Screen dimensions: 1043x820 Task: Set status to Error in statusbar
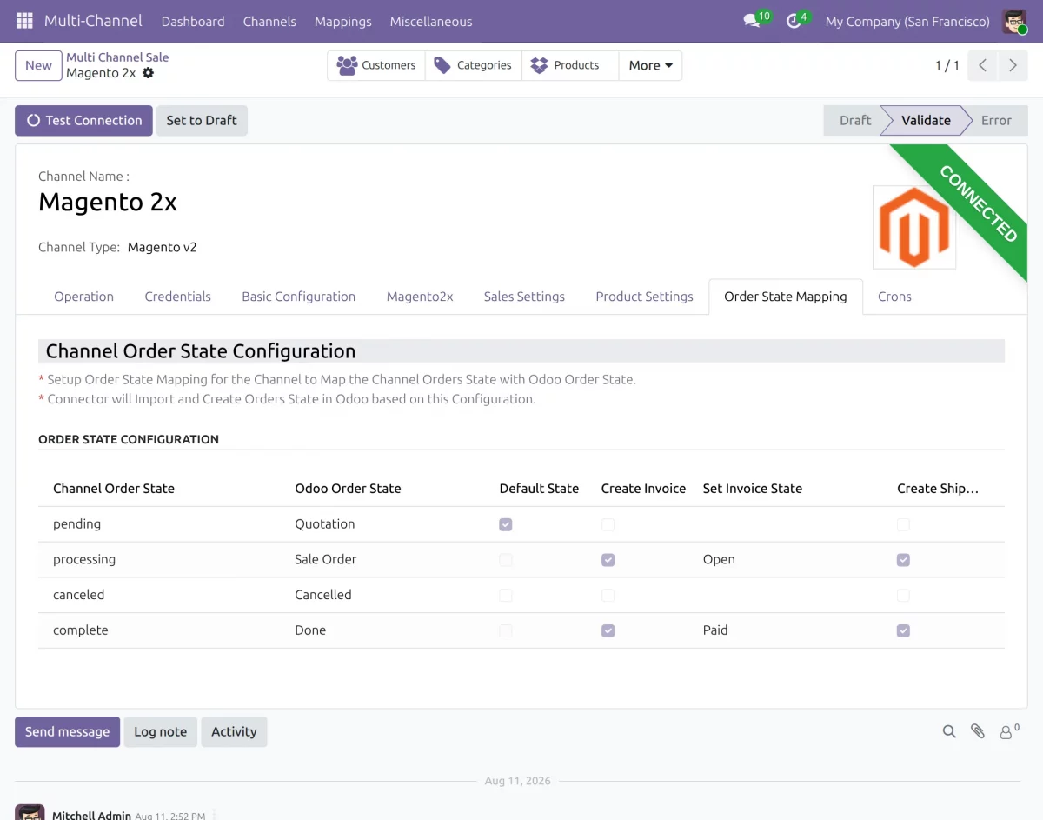click(997, 121)
